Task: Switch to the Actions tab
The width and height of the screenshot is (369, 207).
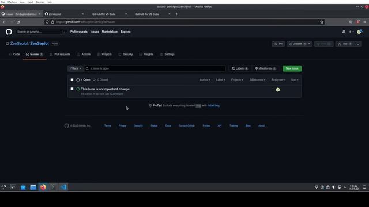Action: [84, 55]
